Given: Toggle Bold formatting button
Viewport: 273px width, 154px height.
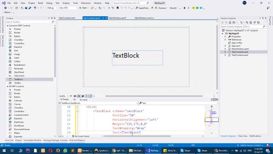Looking at the screenshot, I should (x=184, y=8).
